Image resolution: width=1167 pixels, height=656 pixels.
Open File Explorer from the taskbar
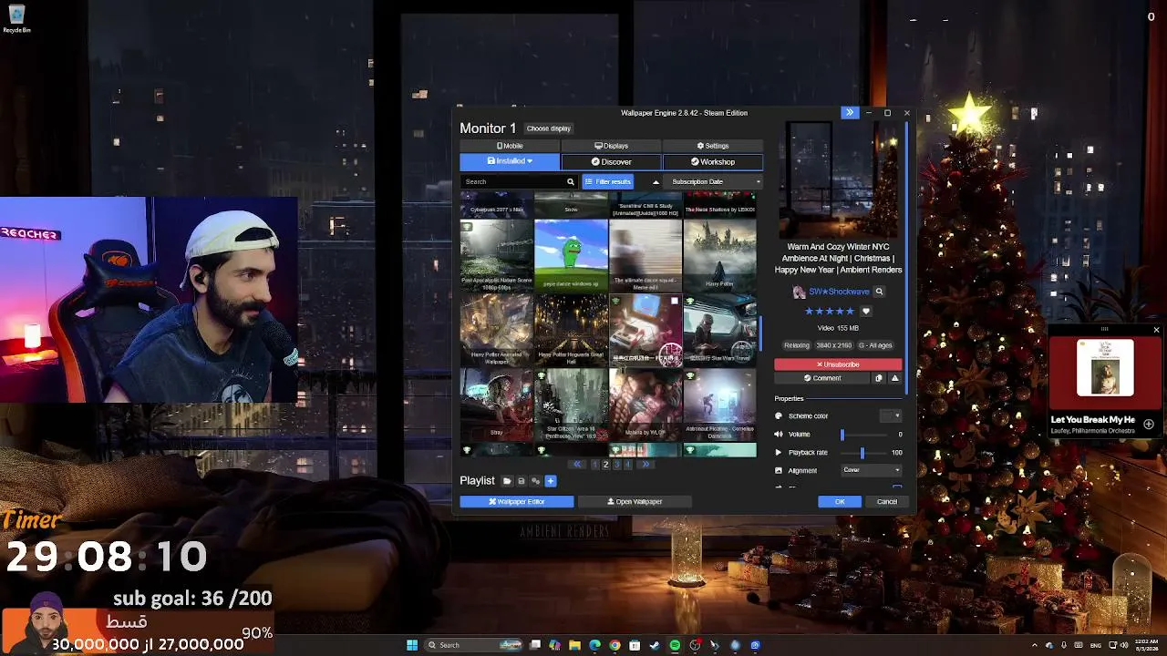574,645
